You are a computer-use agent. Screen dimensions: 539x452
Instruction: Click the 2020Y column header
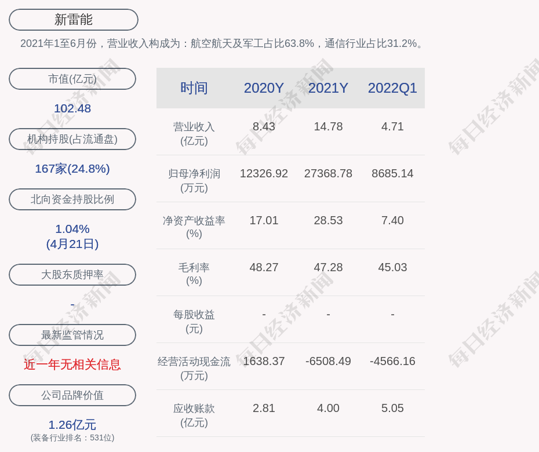coord(264,88)
